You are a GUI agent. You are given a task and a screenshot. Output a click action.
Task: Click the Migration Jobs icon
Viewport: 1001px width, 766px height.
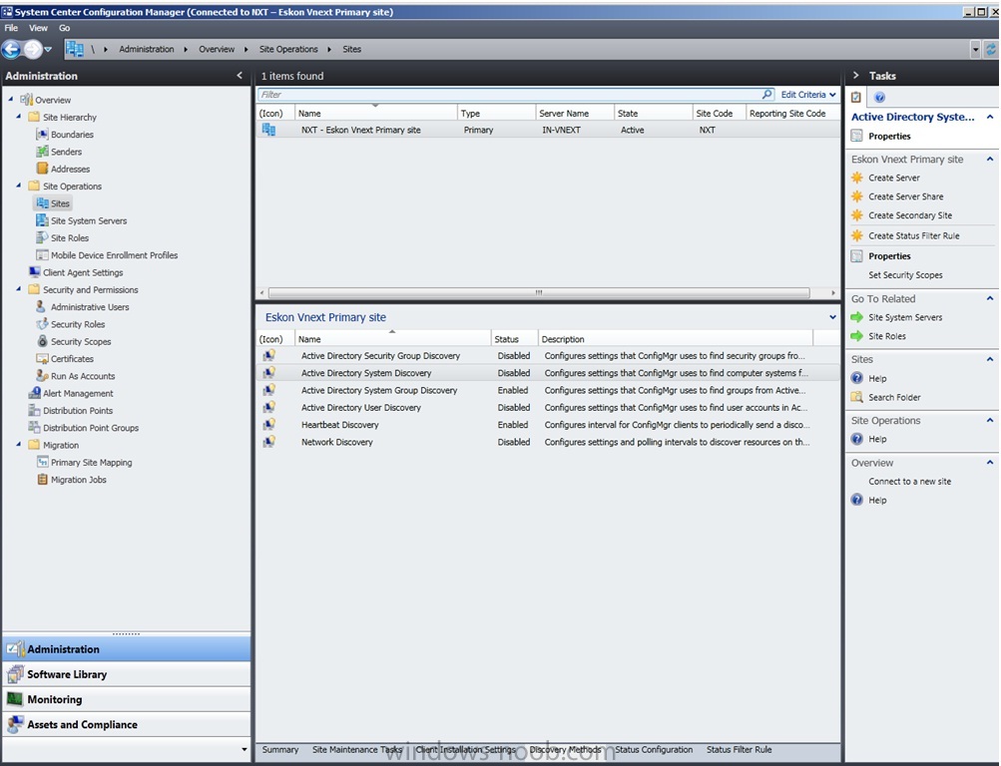coord(42,479)
